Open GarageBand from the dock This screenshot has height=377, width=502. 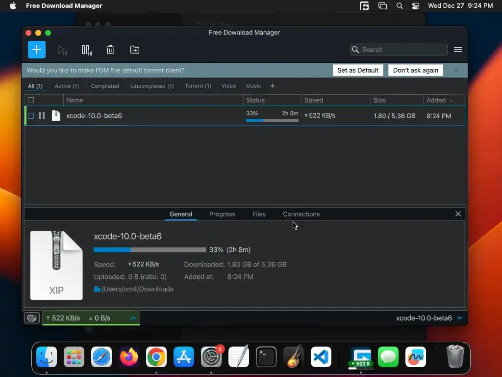click(x=294, y=357)
